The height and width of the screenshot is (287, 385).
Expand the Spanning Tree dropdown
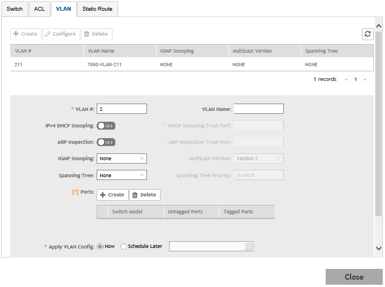coord(122,175)
